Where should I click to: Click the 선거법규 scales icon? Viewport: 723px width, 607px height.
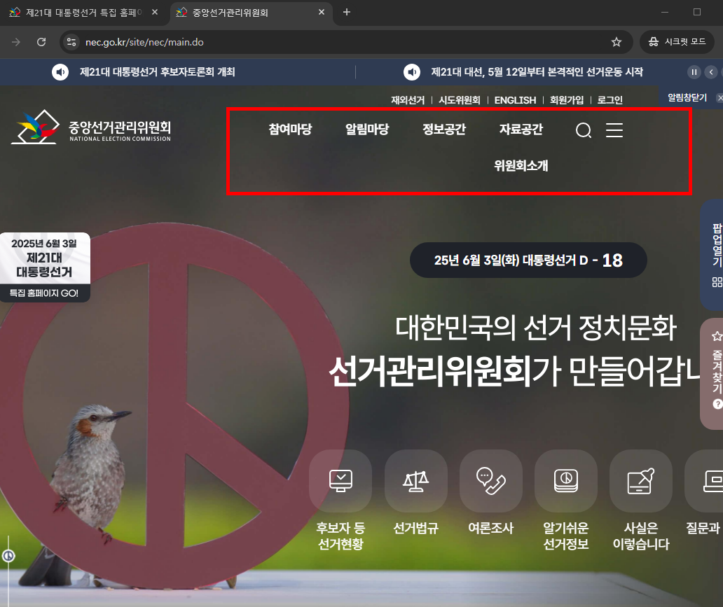415,481
